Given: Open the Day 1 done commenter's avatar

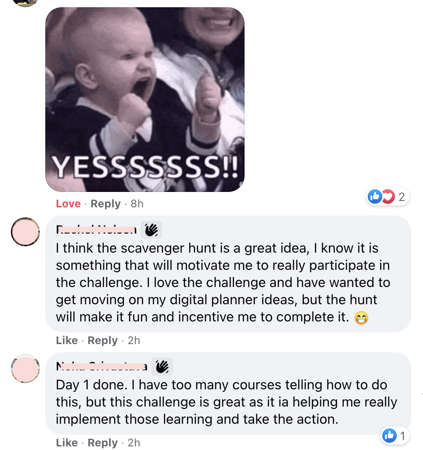Looking at the screenshot, I should pyautogui.click(x=25, y=369).
